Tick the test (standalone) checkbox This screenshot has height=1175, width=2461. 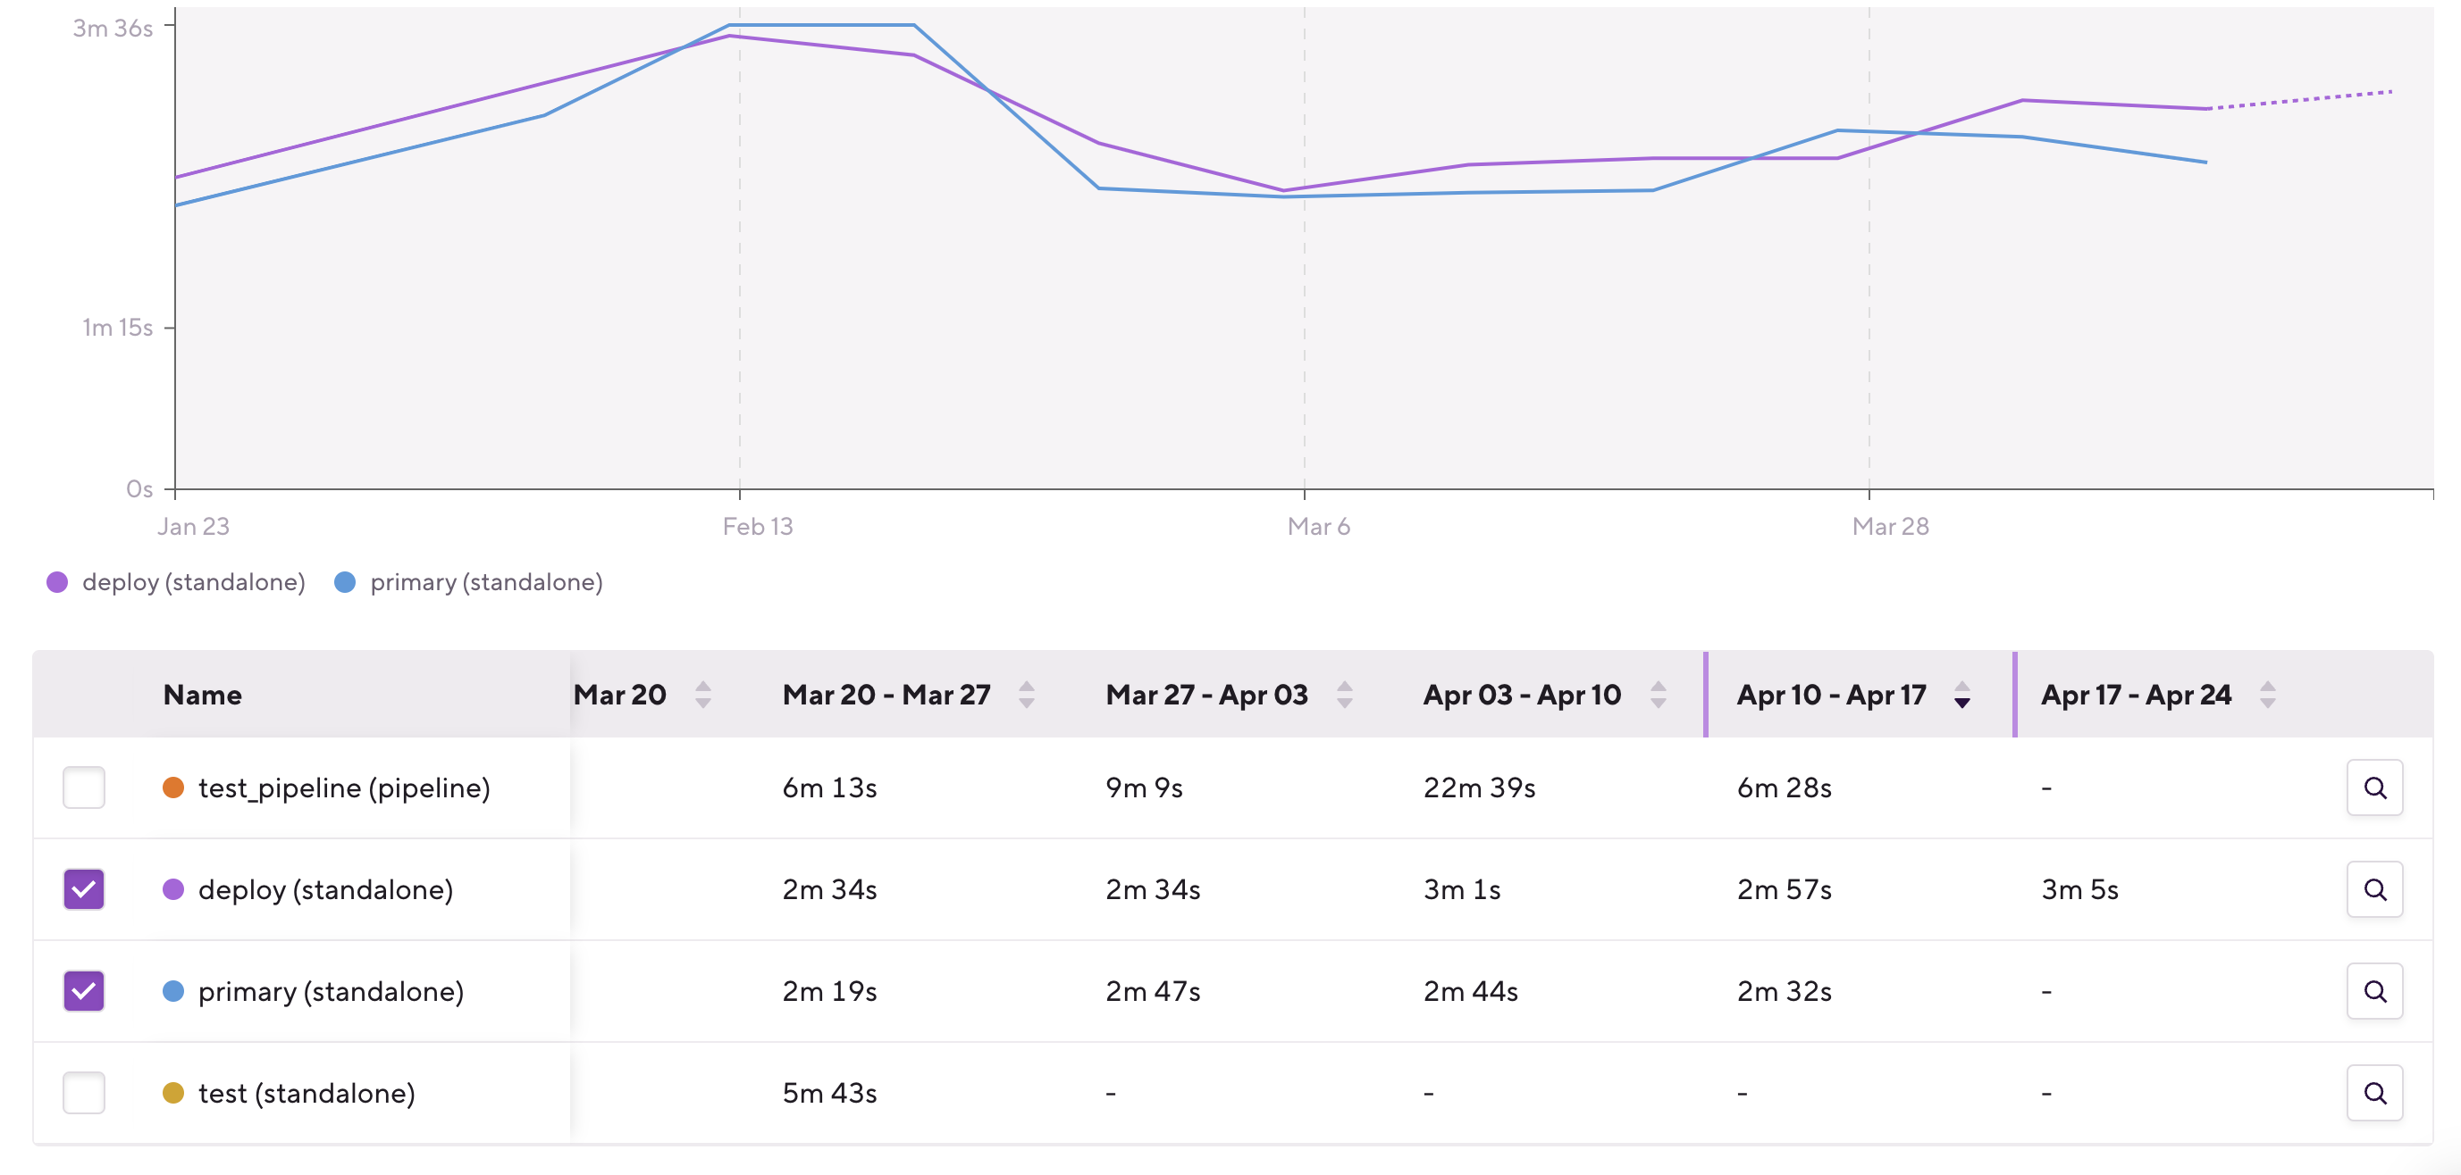(84, 1093)
